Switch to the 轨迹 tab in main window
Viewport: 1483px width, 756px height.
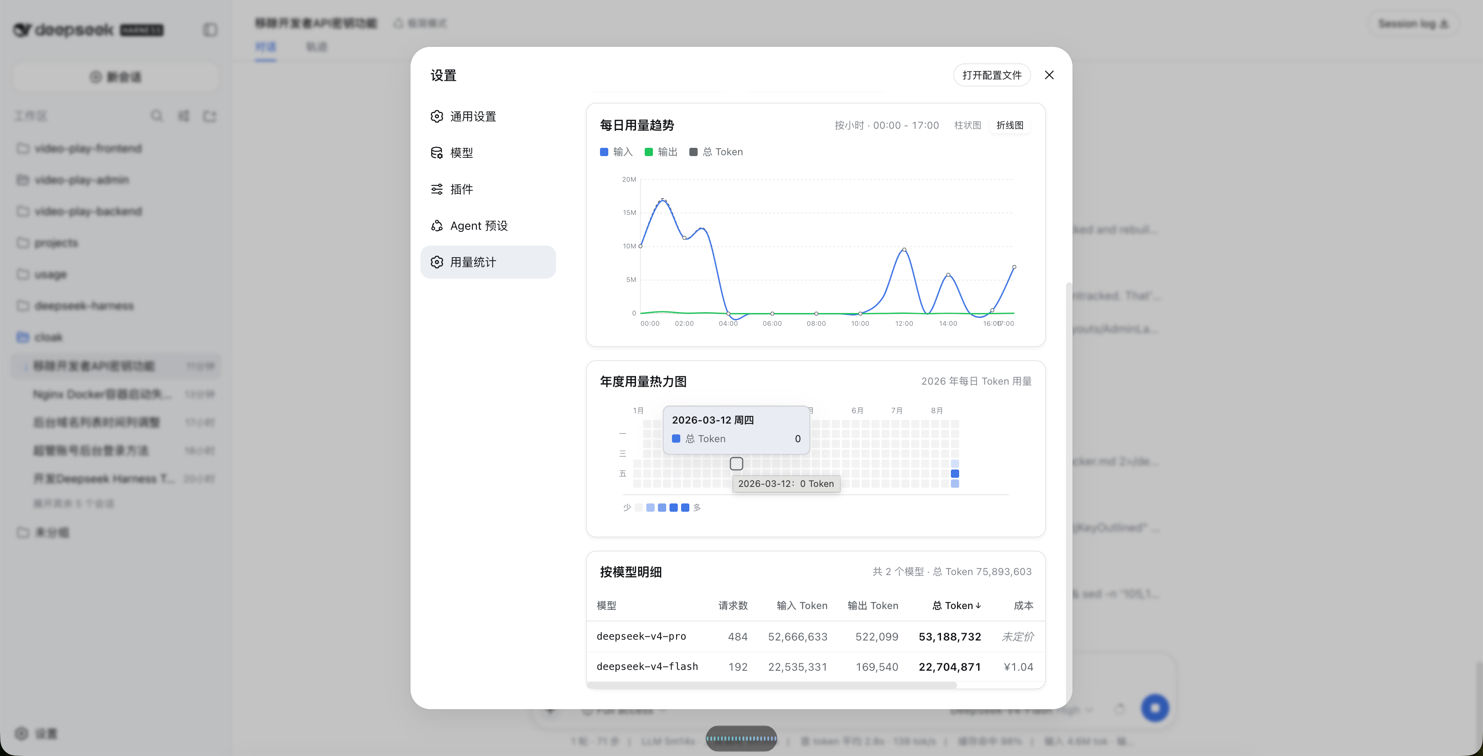click(316, 47)
